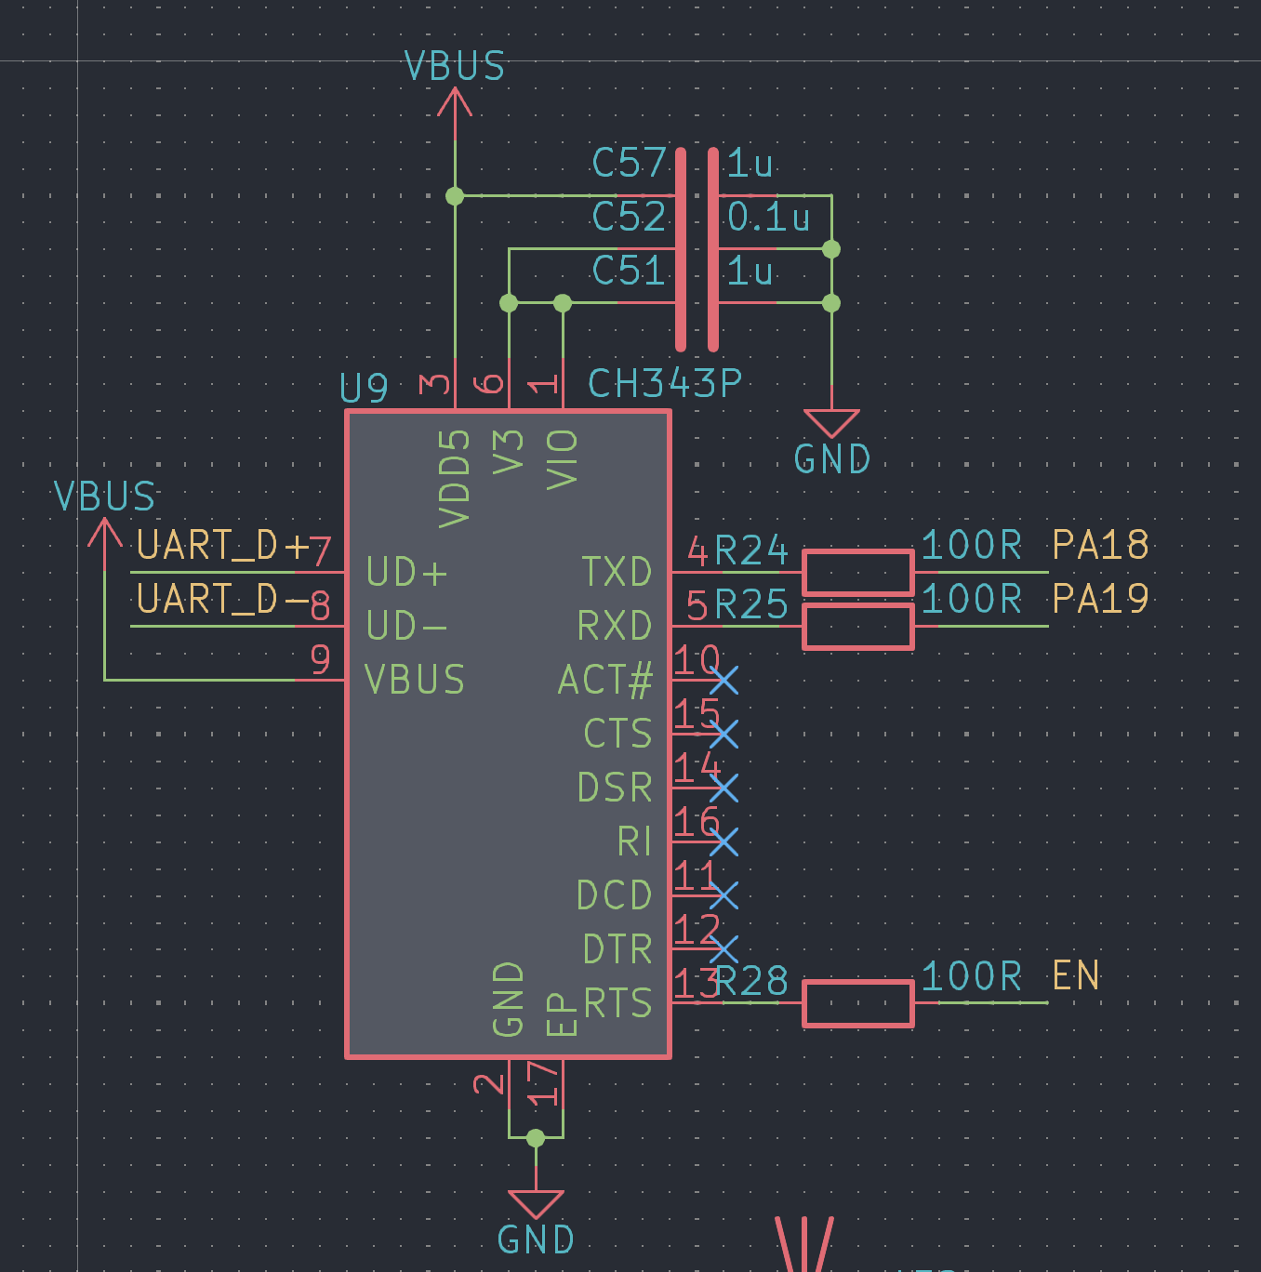Select resistor R24 body
Image resolution: width=1261 pixels, height=1272 pixels.
click(x=857, y=573)
